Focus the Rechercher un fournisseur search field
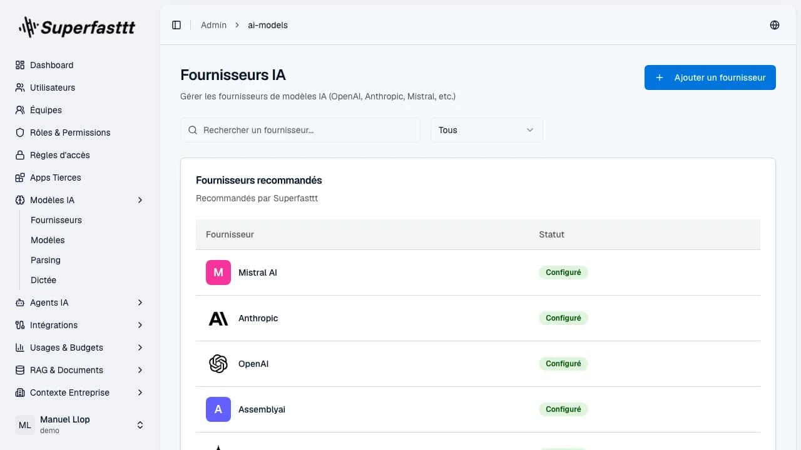This screenshot has width=801, height=450. (300, 130)
